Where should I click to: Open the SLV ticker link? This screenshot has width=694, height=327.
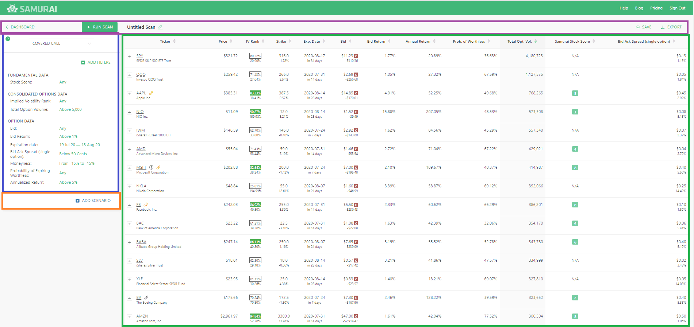tap(139, 260)
